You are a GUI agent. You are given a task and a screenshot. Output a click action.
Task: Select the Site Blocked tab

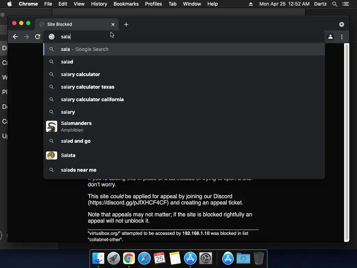coord(77,24)
